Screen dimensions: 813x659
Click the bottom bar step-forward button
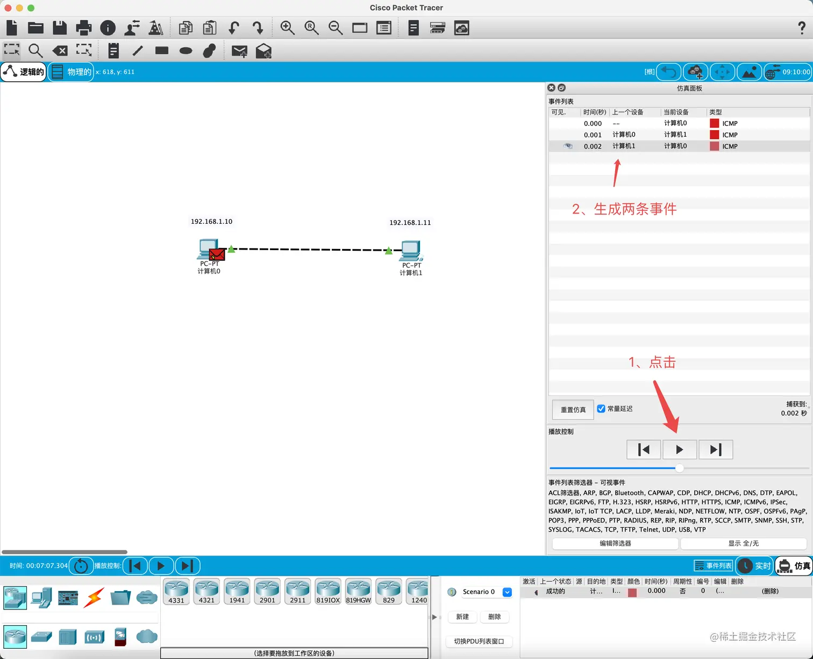[187, 565]
